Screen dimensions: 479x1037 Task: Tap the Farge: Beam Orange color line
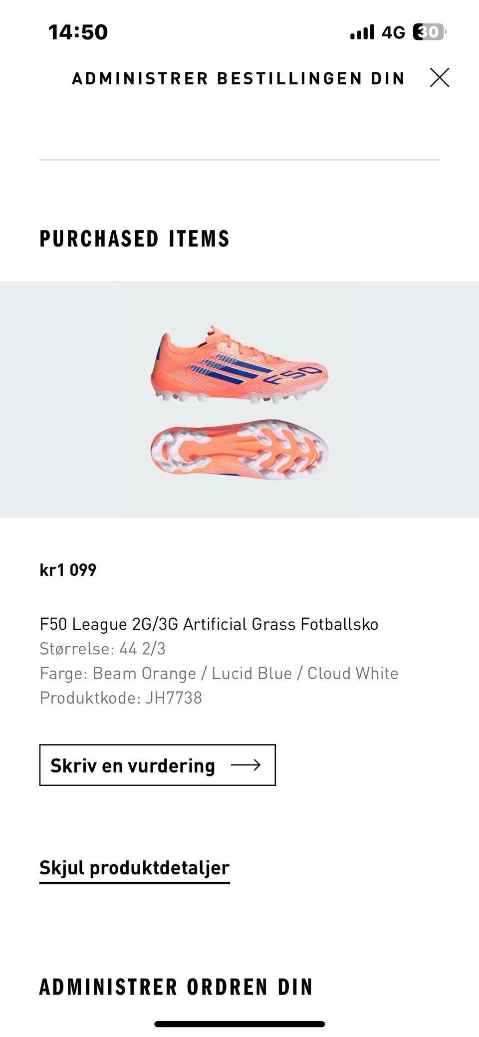[219, 673]
